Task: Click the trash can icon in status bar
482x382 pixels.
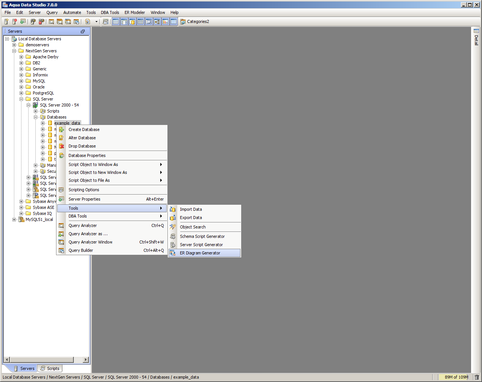Action: 477,377
